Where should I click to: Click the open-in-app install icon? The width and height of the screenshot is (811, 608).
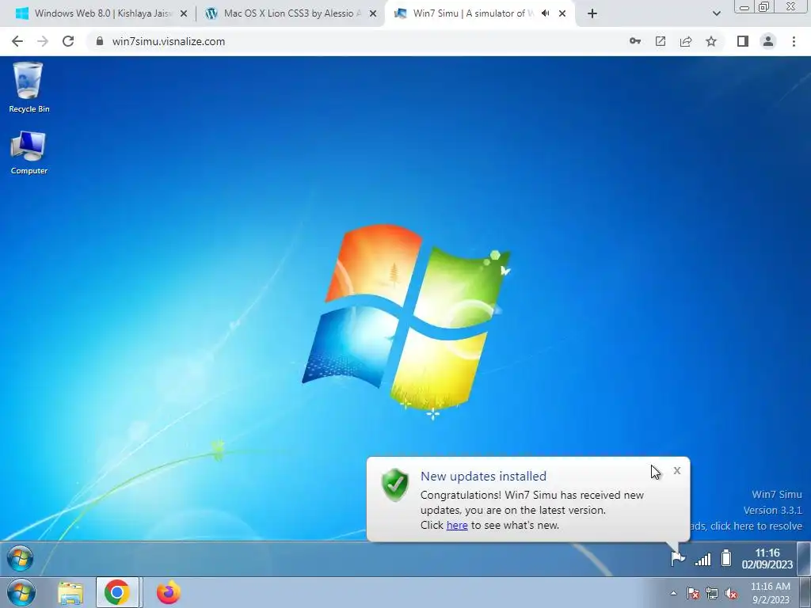pyautogui.click(x=661, y=41)
